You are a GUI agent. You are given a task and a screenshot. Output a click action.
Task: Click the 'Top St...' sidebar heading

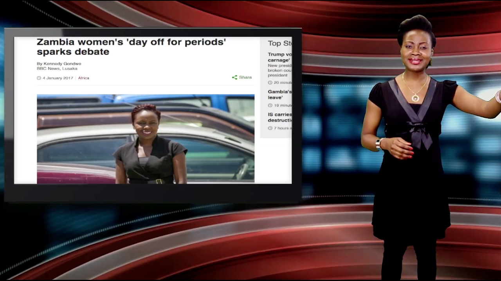[x=280, y=43]
